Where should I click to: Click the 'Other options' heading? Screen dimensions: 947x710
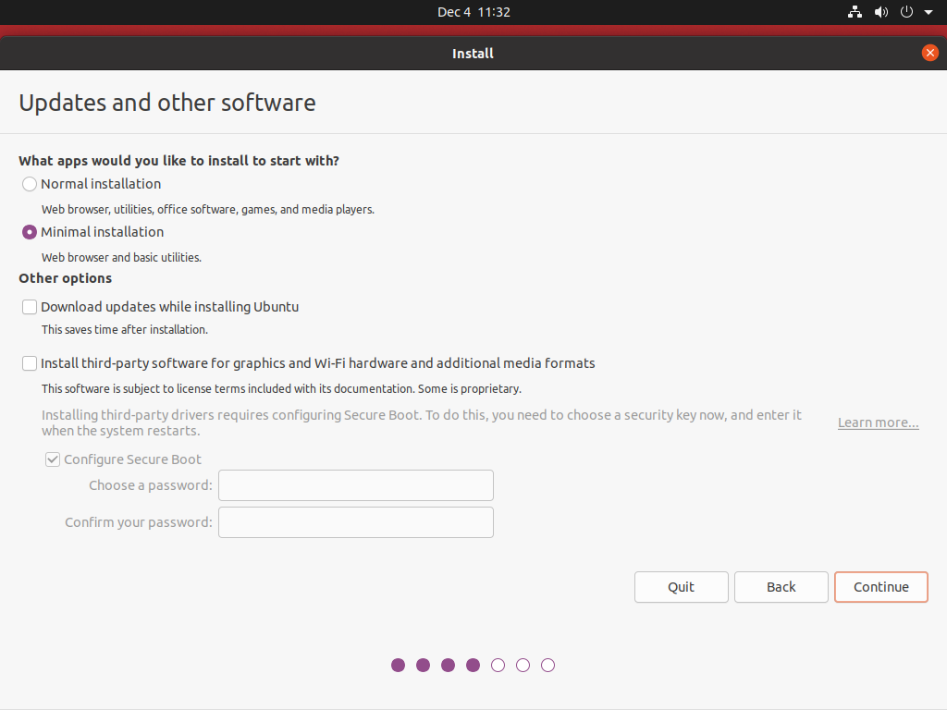66,278
